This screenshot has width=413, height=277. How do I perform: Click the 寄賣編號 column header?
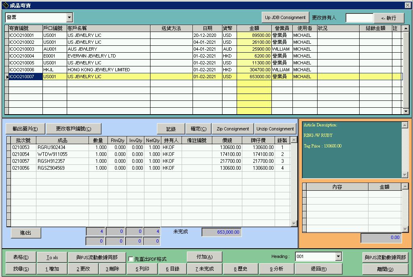pyautogui.click(x=25, y=28)
